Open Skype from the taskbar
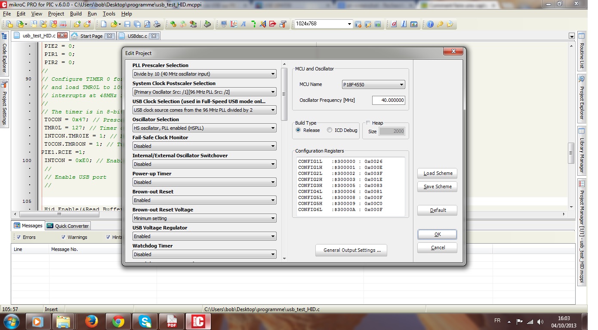The width and height of the screenshot is (598, 330). (145, 321)
